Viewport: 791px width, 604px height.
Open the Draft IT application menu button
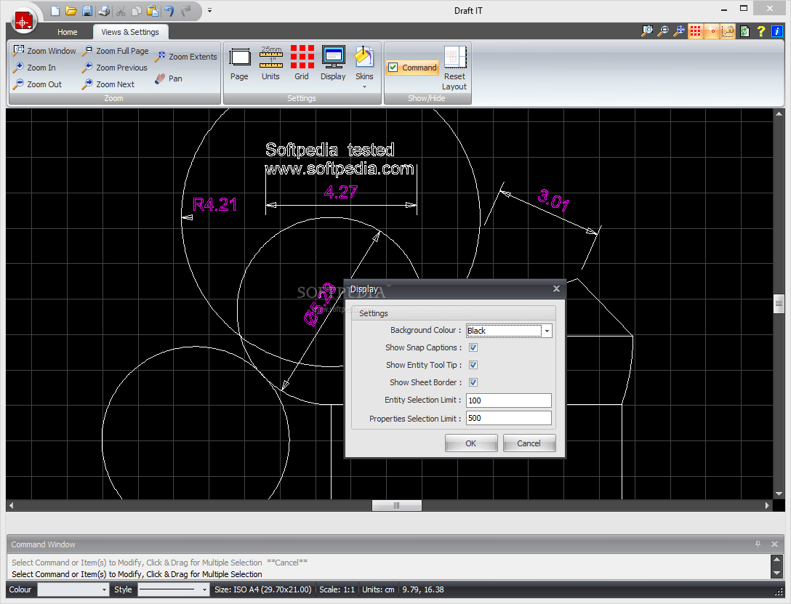pos(24,22)
